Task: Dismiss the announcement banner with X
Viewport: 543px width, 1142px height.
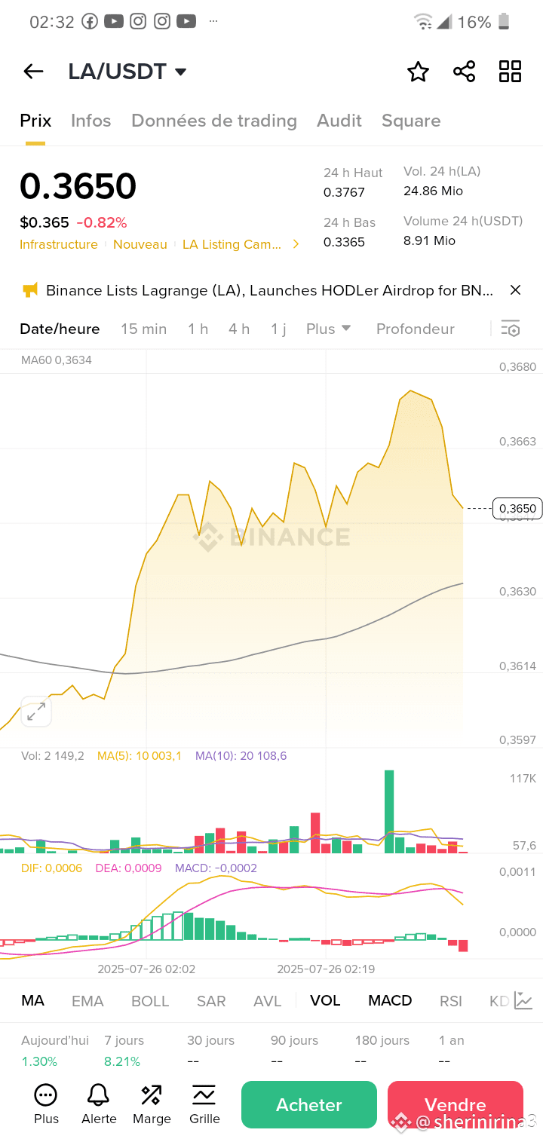Action: click(x=515, y=290)
